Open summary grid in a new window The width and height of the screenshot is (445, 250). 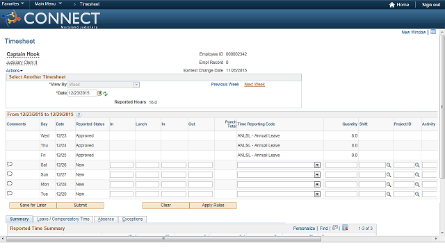335,228
